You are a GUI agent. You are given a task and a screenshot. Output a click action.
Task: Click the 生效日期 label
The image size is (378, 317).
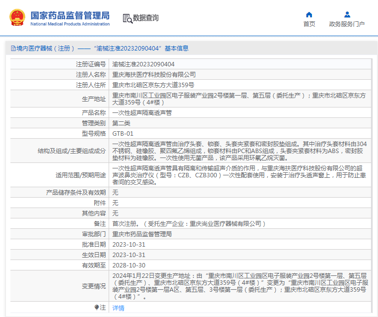(94, 255)
